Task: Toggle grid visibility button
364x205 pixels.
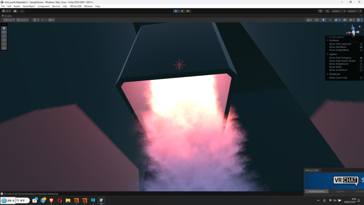Action: 34,20
